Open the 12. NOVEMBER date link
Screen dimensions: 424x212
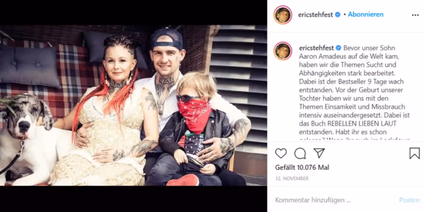292,179
